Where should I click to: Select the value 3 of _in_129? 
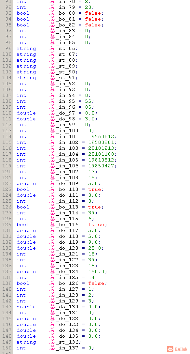tap(90, 301)
